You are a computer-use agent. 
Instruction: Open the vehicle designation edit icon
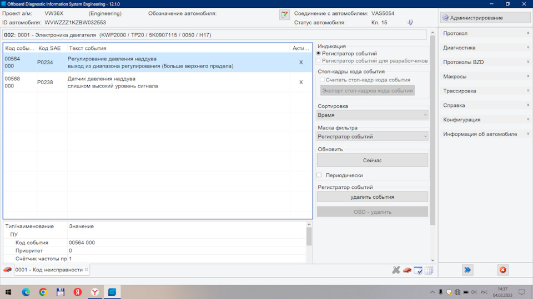[x=284, y=14]
